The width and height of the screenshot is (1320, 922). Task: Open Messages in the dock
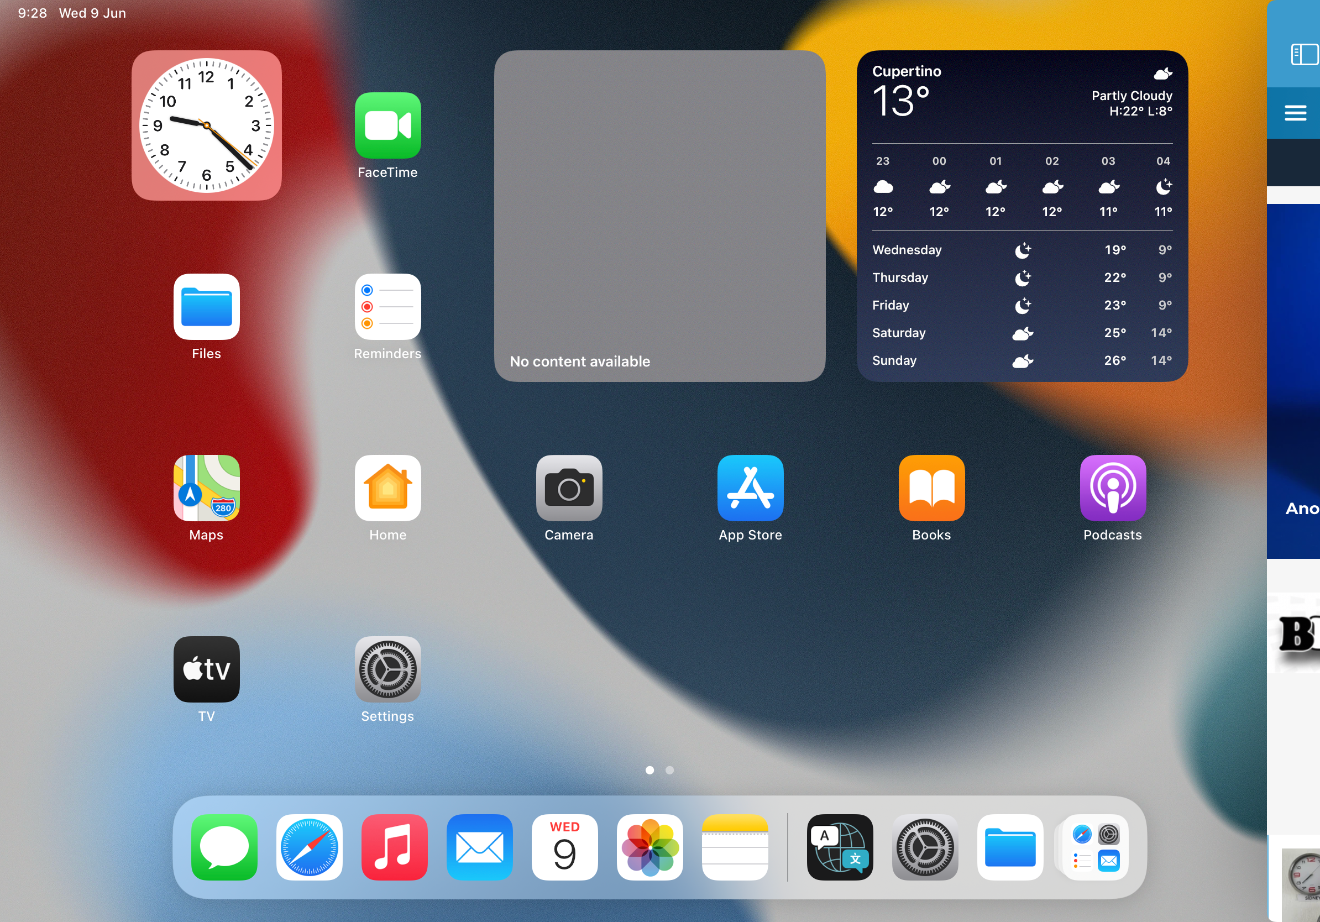[224, 847]
